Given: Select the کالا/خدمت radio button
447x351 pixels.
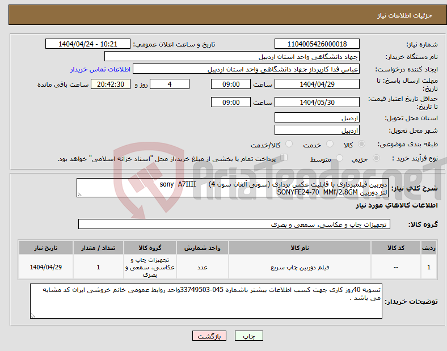Looking at the screenshot, I should [x=289, y=144].
